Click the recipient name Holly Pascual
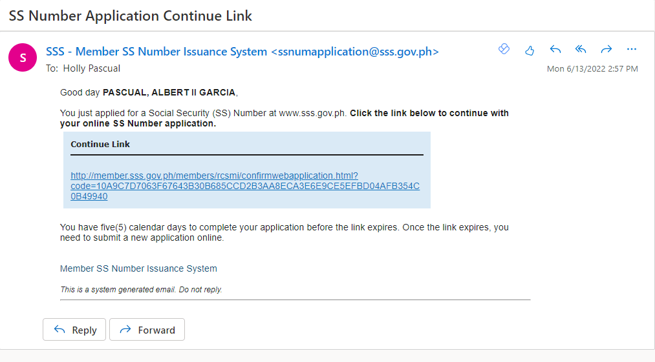Screen dimensions: 655x362 91,68
